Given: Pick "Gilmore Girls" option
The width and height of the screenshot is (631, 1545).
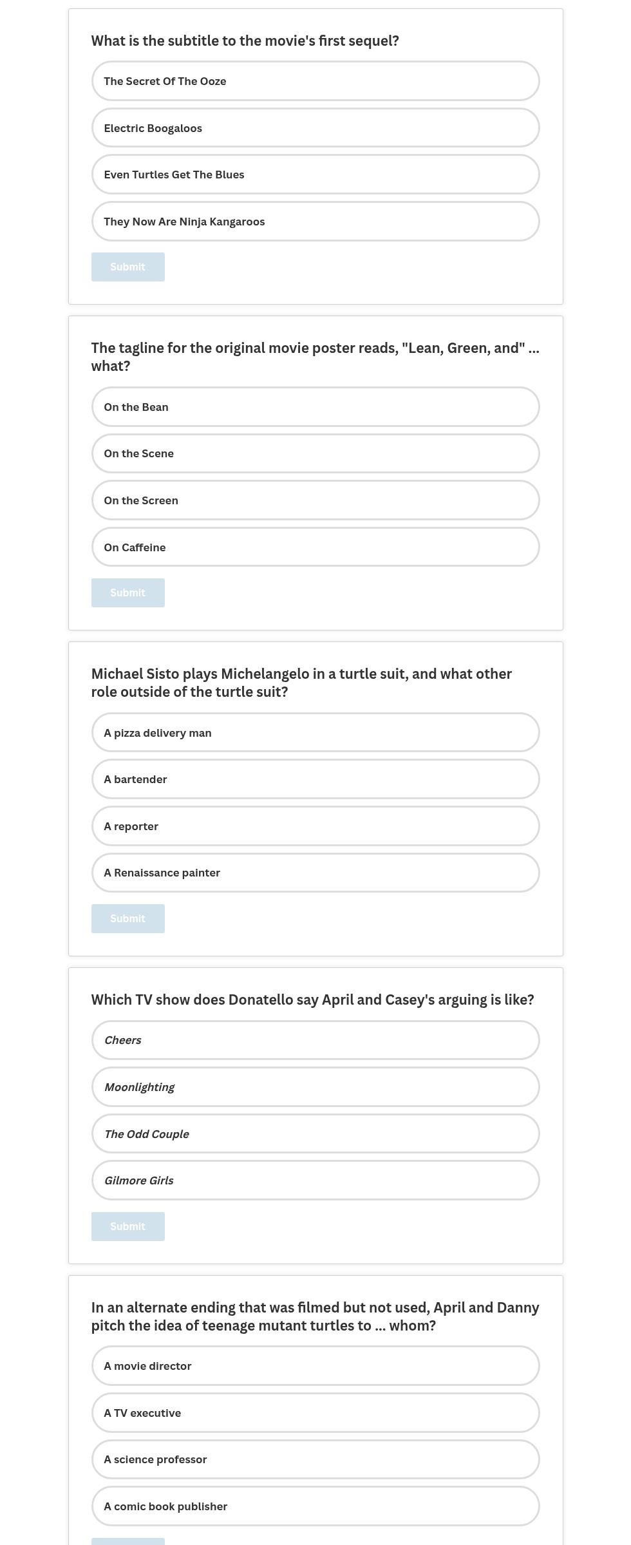Looking at the screenshot, I should [315, 1180].
